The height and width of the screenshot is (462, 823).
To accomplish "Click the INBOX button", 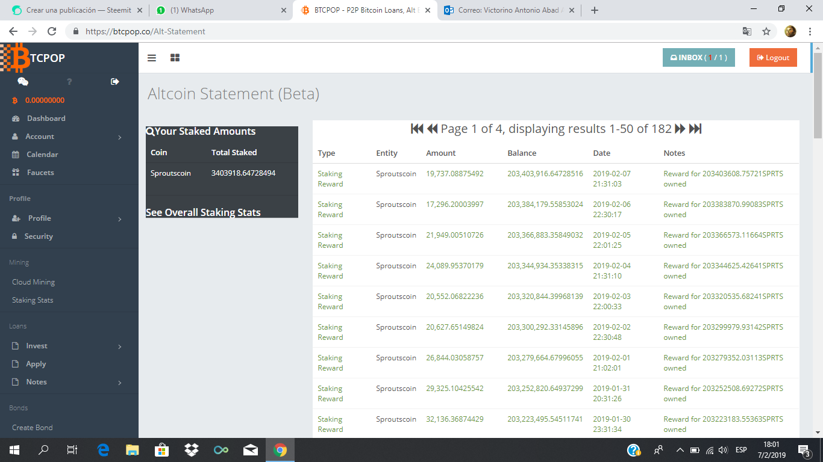I will coord(699,58).
